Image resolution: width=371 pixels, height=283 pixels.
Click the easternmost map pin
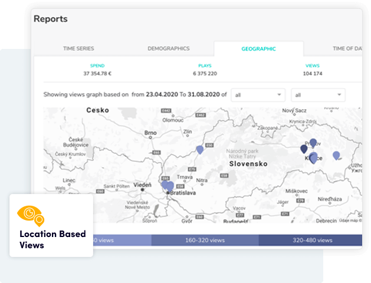click(336, 155)
